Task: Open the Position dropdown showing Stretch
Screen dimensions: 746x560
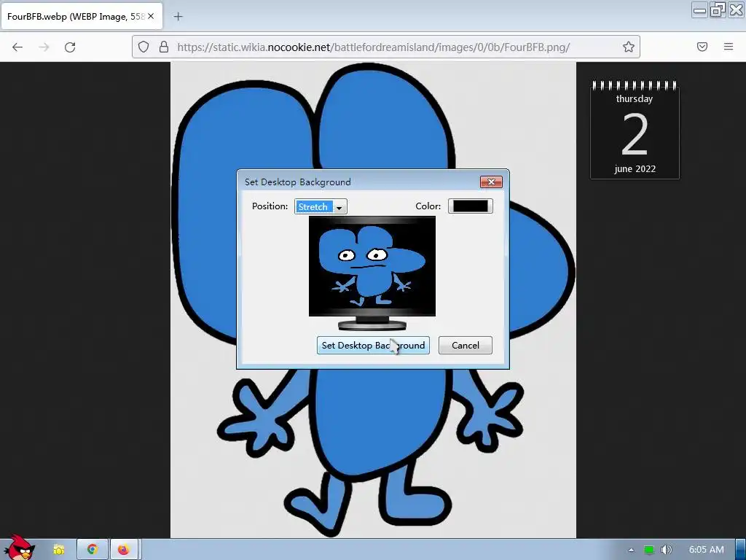Action: 321,206
